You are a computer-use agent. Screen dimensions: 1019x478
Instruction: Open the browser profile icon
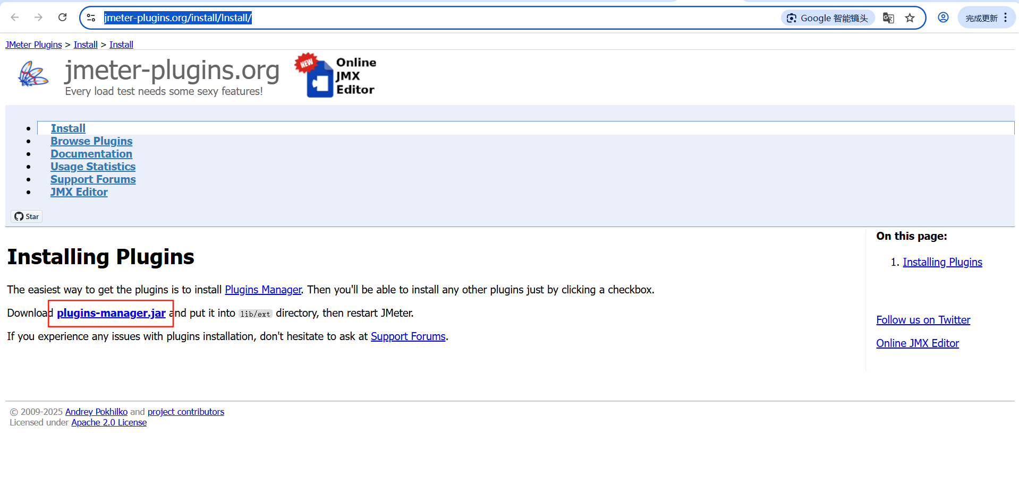[943, 18]
